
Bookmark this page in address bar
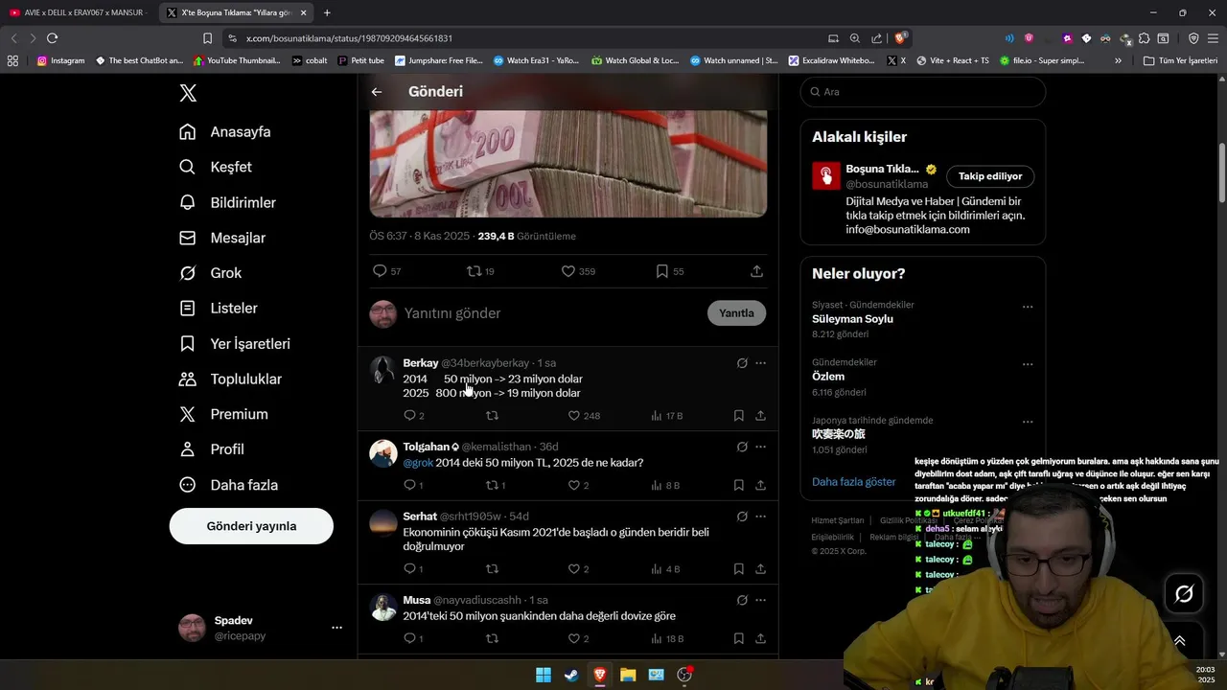pos(207,38)
